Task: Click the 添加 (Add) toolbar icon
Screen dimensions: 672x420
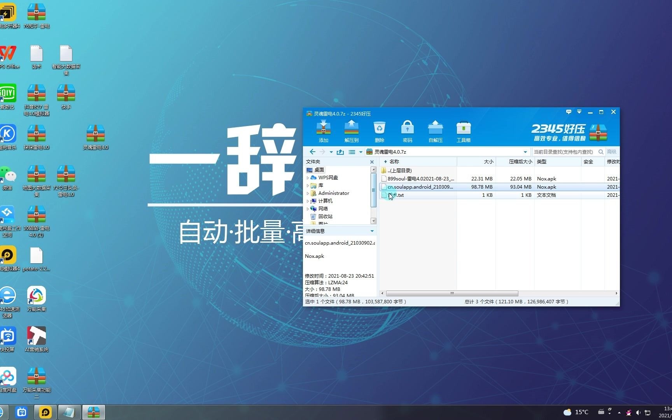Action: (x=324, y=131)
